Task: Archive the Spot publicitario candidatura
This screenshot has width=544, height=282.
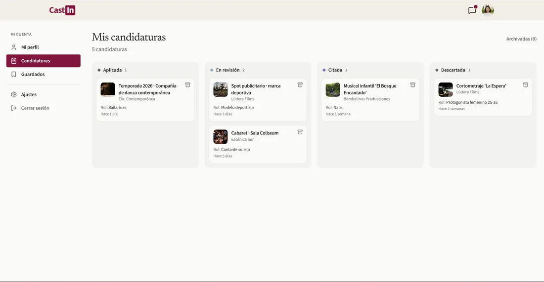Action: 300,85
